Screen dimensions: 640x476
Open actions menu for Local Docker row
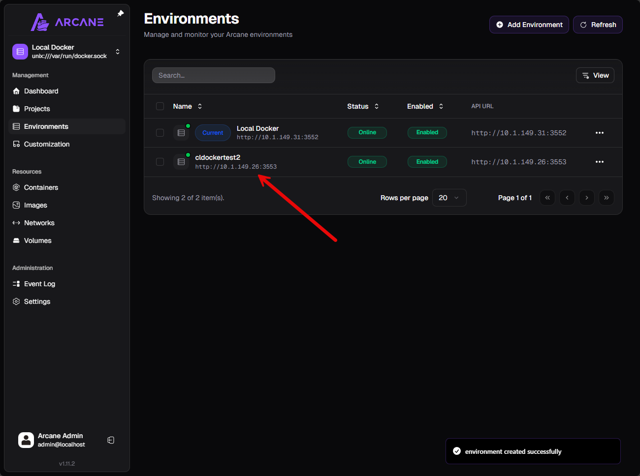(x=599, y=133)
